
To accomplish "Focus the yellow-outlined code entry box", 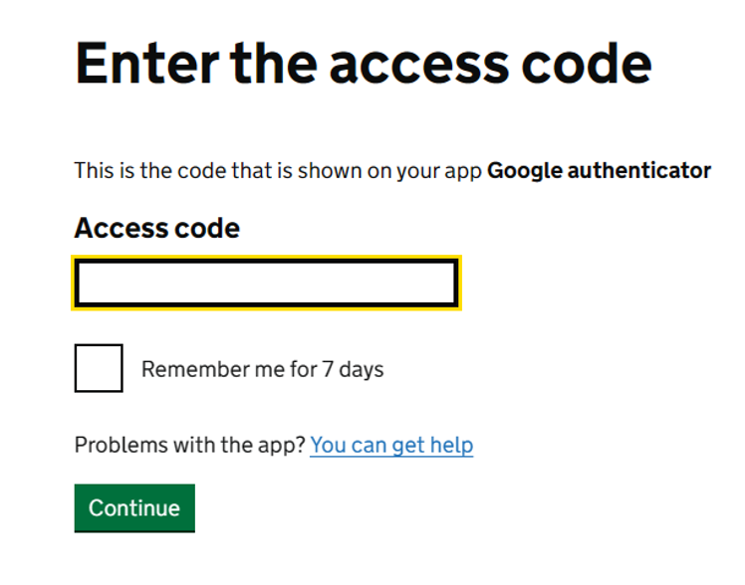I will point(266,284).
